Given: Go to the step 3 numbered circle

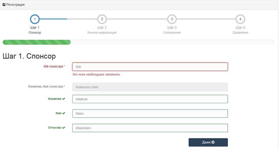Looking at the screenshot, I should click(x=172, y=19).
